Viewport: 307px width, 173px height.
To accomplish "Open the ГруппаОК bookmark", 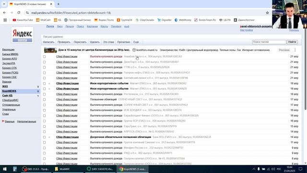I will tap(125, 20).
